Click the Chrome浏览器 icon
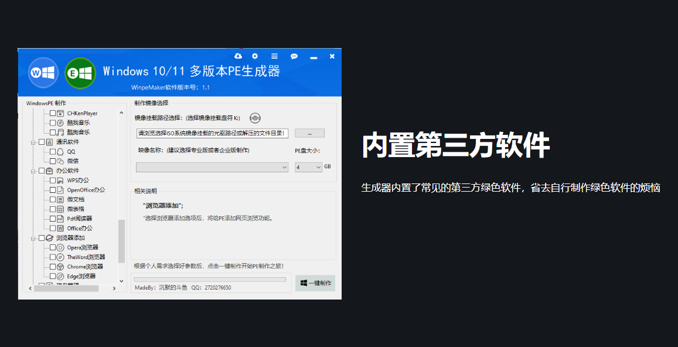The width and height of the screenshot is (678, 347). click(60, 267)
